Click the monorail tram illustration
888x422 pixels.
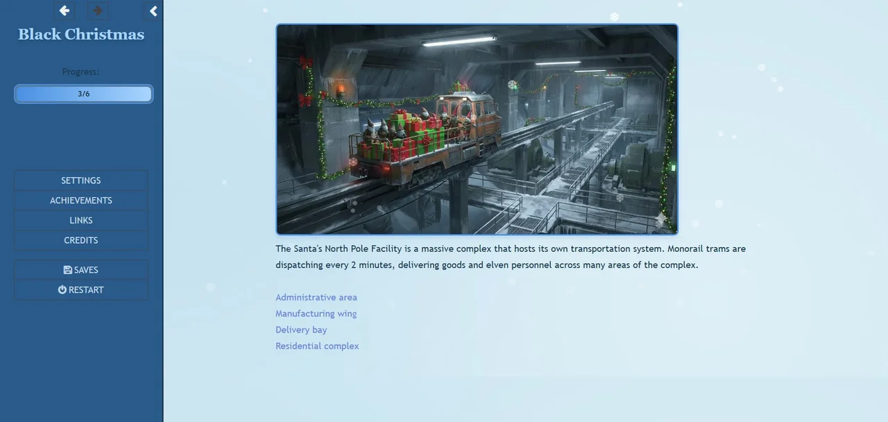(x=477, y=129)
